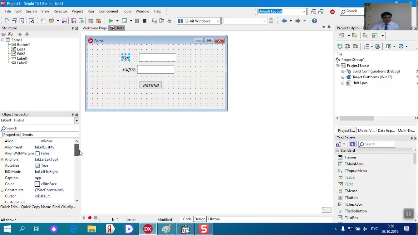
Task: Click Object Inspector vertical scrollbar thumb
Action: 76,150
